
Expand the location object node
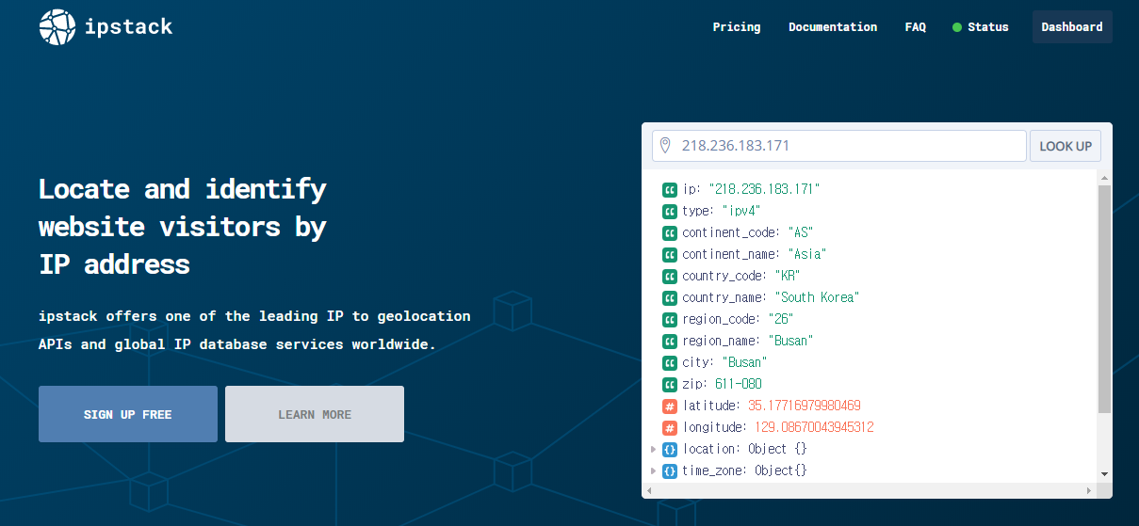(x=653, y=449)
